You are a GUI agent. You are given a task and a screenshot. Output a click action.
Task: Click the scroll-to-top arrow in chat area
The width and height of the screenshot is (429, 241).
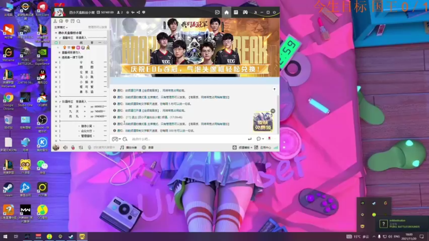click(274, 89)
